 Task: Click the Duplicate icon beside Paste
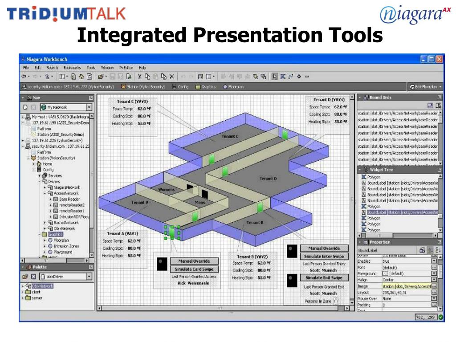(x=164, y=77)
